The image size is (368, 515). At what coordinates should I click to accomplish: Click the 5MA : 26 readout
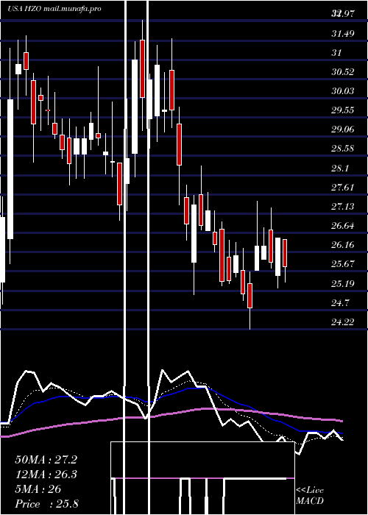pyautogui.click(x=38, y=489)
